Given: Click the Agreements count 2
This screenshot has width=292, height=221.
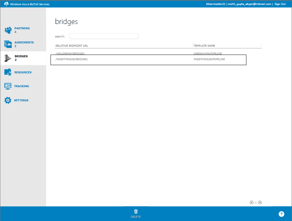Looking at the screenshot, I should click(15, 46).
